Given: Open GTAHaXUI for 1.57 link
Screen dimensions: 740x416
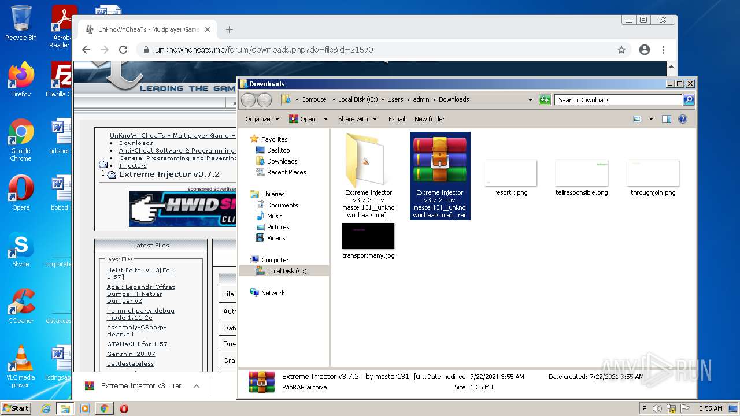Looking at the screenshot, I should click(x=137, y=344).
